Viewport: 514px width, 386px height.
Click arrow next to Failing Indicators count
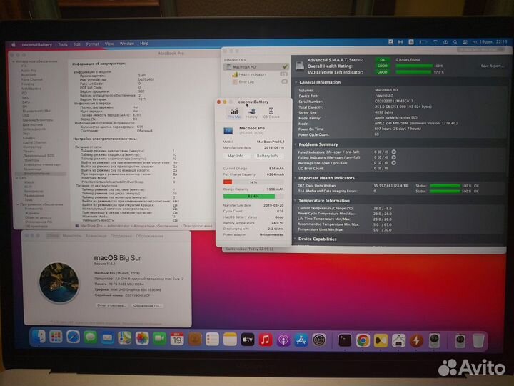[x=394, y=157]
